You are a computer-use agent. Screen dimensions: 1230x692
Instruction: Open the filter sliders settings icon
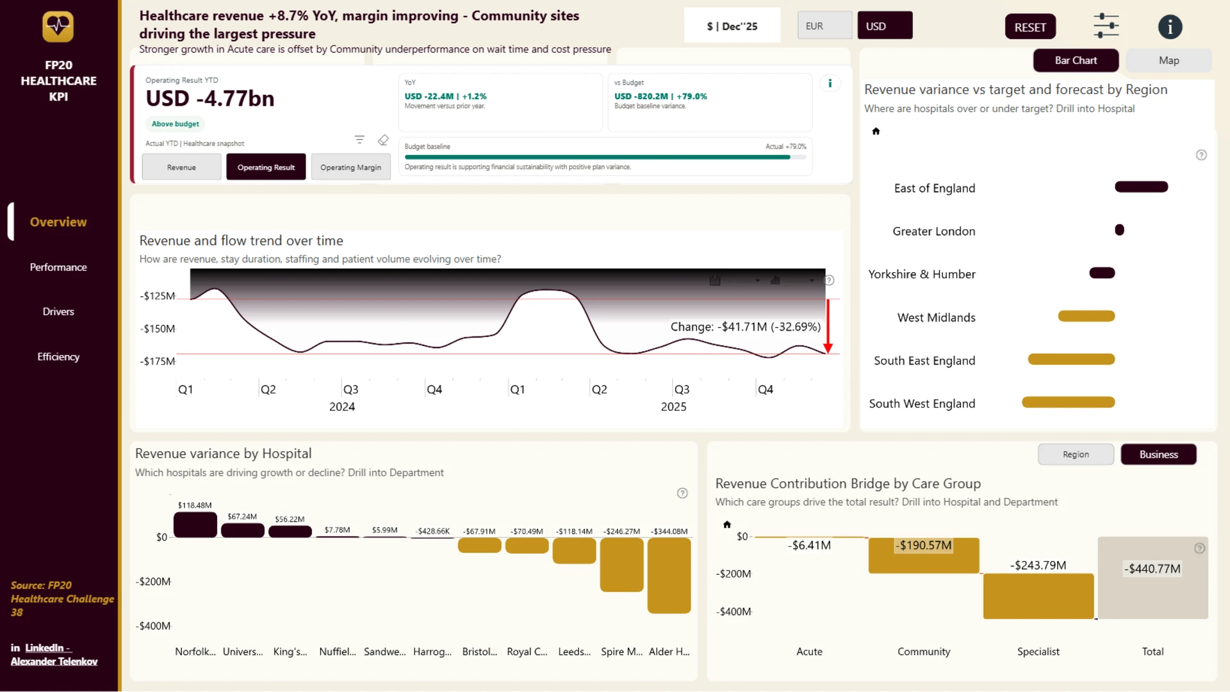[1106, 26]
